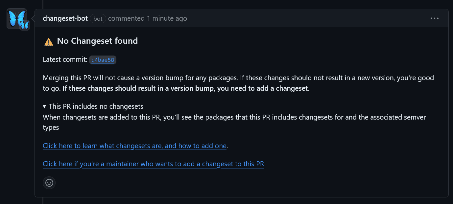Follow the maintainer add-a-changeset link
The width and height of the screenshot is (453, 204).
[154, 164]
